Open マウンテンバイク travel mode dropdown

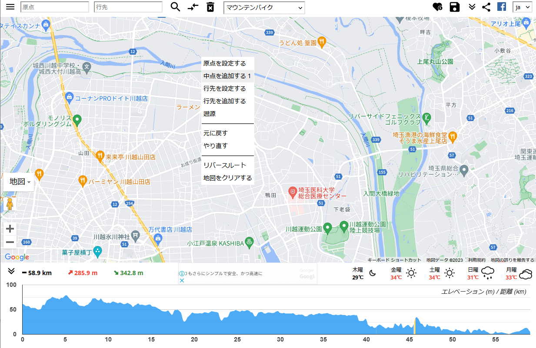(264, 7)
